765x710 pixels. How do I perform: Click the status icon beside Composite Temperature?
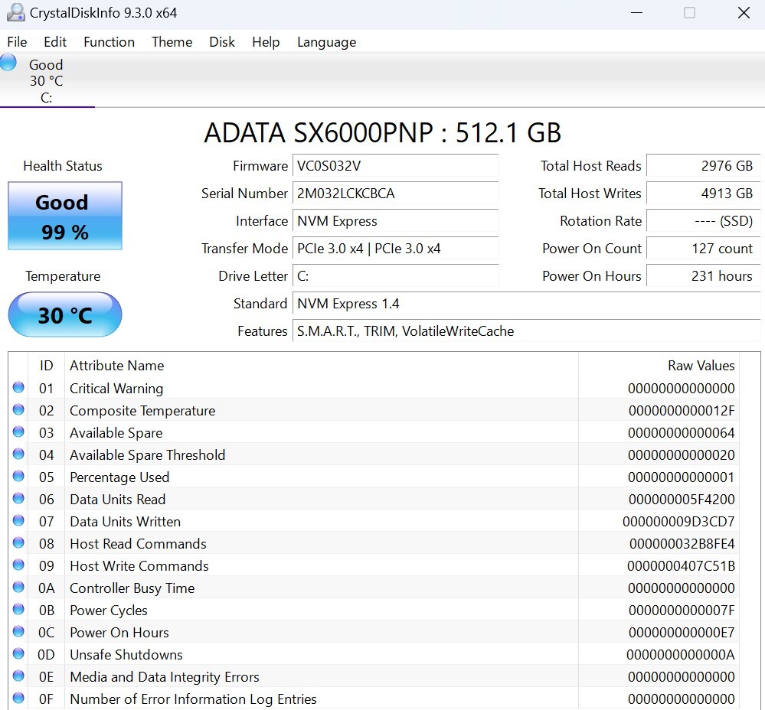coord(18,410)
